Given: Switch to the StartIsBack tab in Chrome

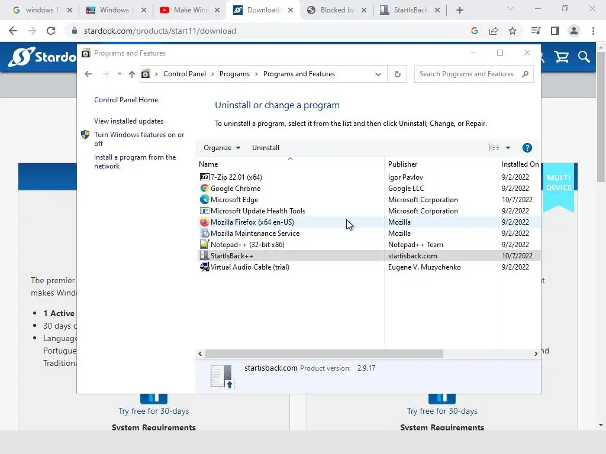Looking at the screenshot, I should click(x=410, y=10).
